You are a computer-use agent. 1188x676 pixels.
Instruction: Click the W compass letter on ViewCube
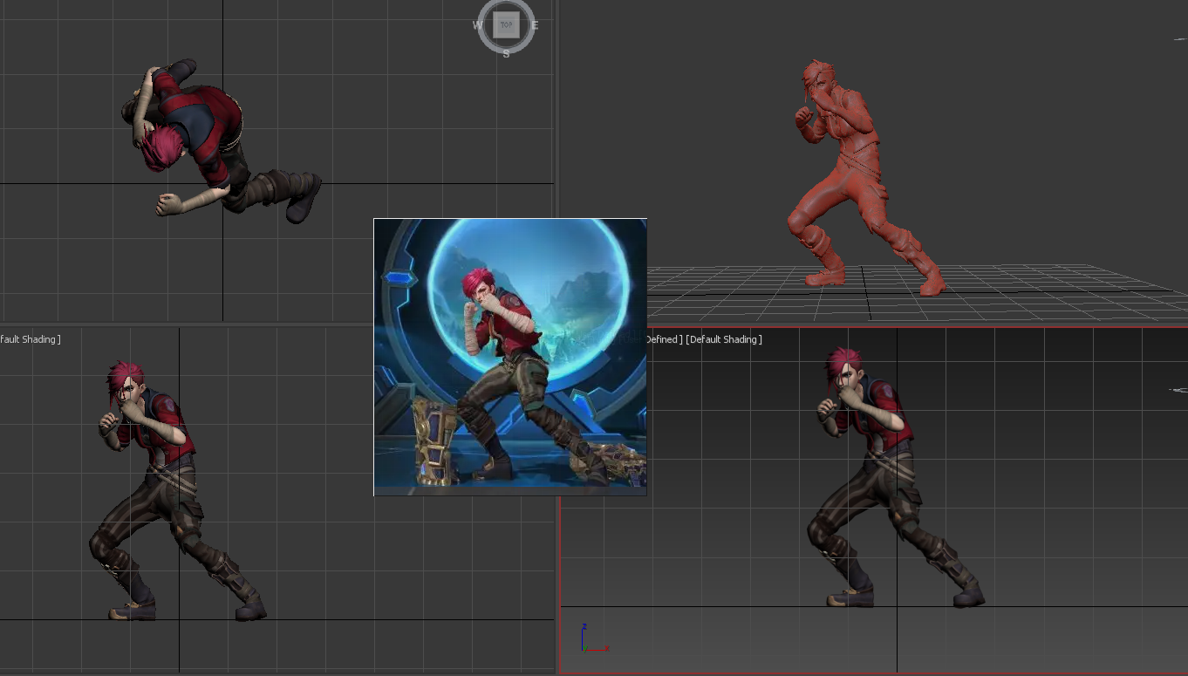pos(478,25)
